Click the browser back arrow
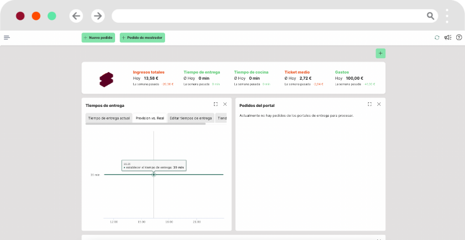The width and height of the screenshot is (465, 240). [76, 16]
